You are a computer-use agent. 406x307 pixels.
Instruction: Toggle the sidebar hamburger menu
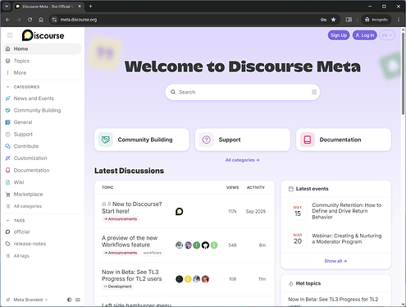coord(10,35)
